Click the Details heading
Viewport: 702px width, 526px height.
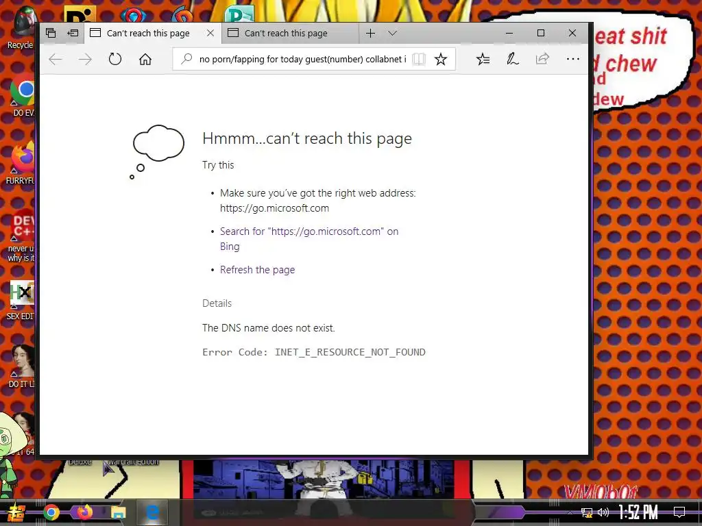point(217,303)
